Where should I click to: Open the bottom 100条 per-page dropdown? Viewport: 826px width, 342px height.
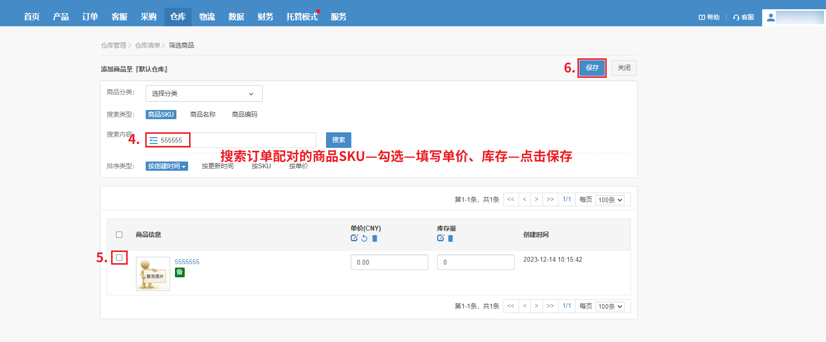click(x=610, y=306)
